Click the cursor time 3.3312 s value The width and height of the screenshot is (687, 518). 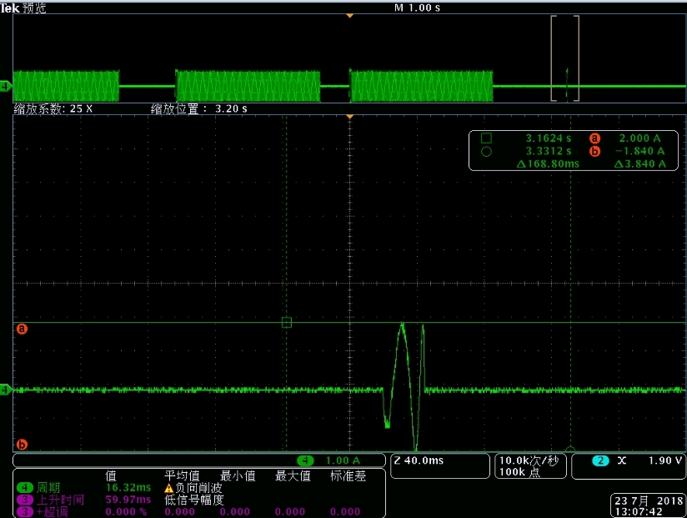coord(549,151)
